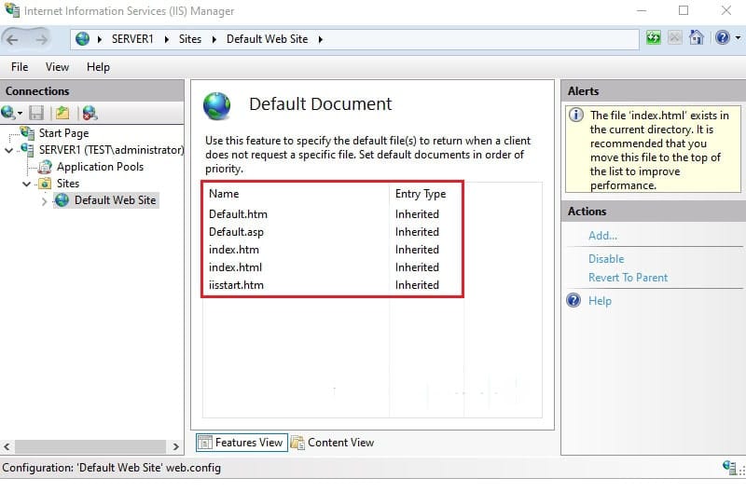Click the globe icon in address bar

[x=82, y=39]
